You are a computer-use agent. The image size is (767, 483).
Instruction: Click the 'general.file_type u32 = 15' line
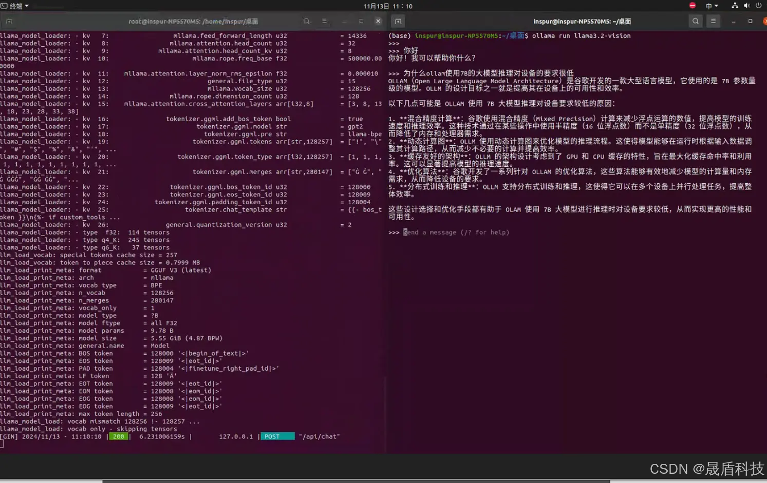pos(178,81)
